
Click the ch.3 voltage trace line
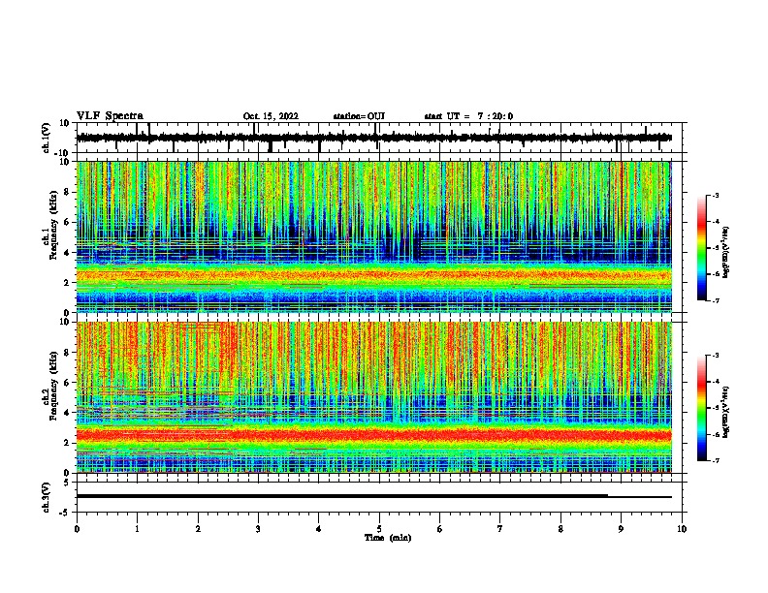point(373,496)
